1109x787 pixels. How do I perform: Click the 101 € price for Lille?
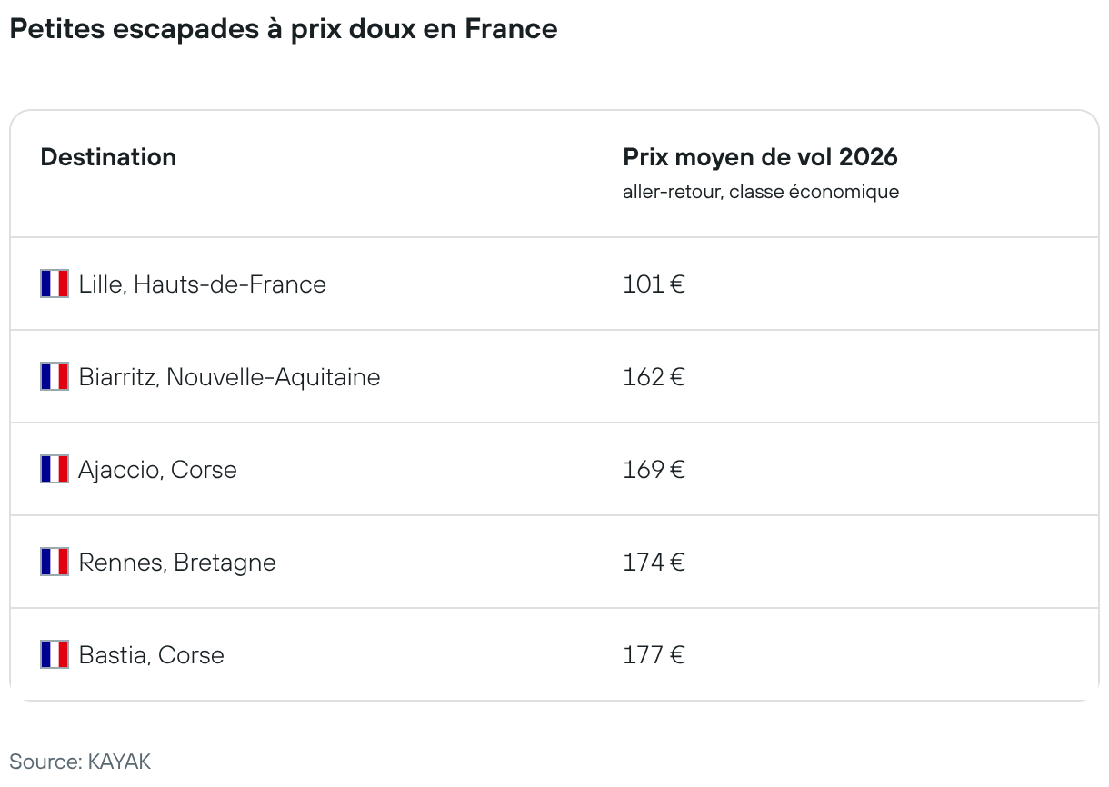[x=654, y=284]
